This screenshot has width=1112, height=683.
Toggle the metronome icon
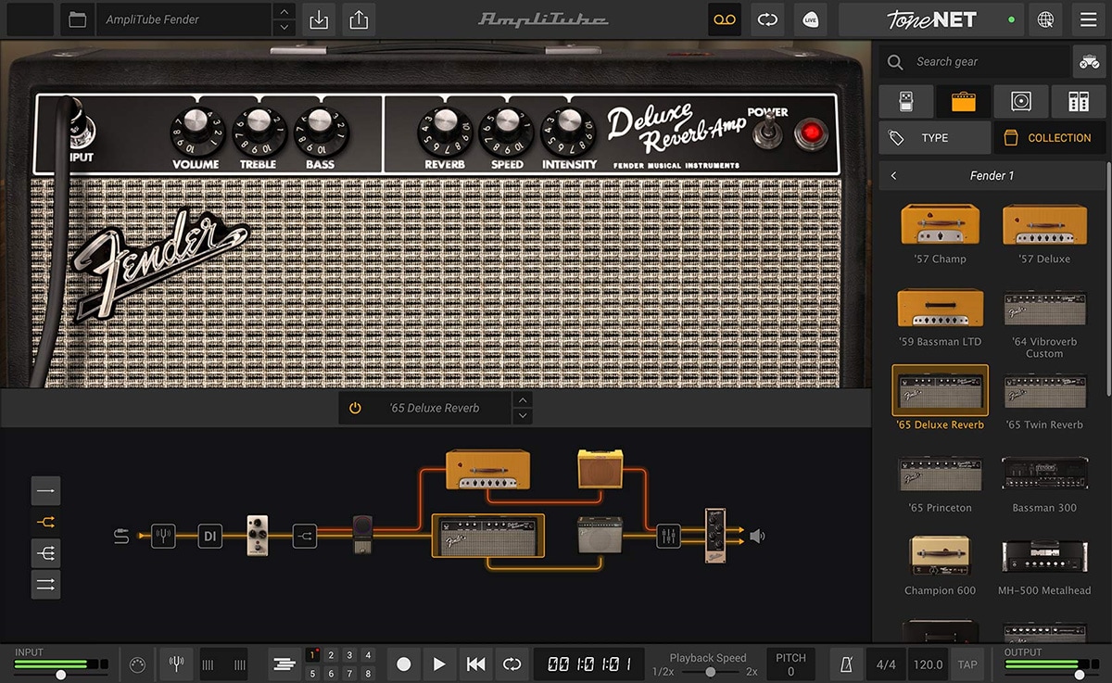click(846, 664)
